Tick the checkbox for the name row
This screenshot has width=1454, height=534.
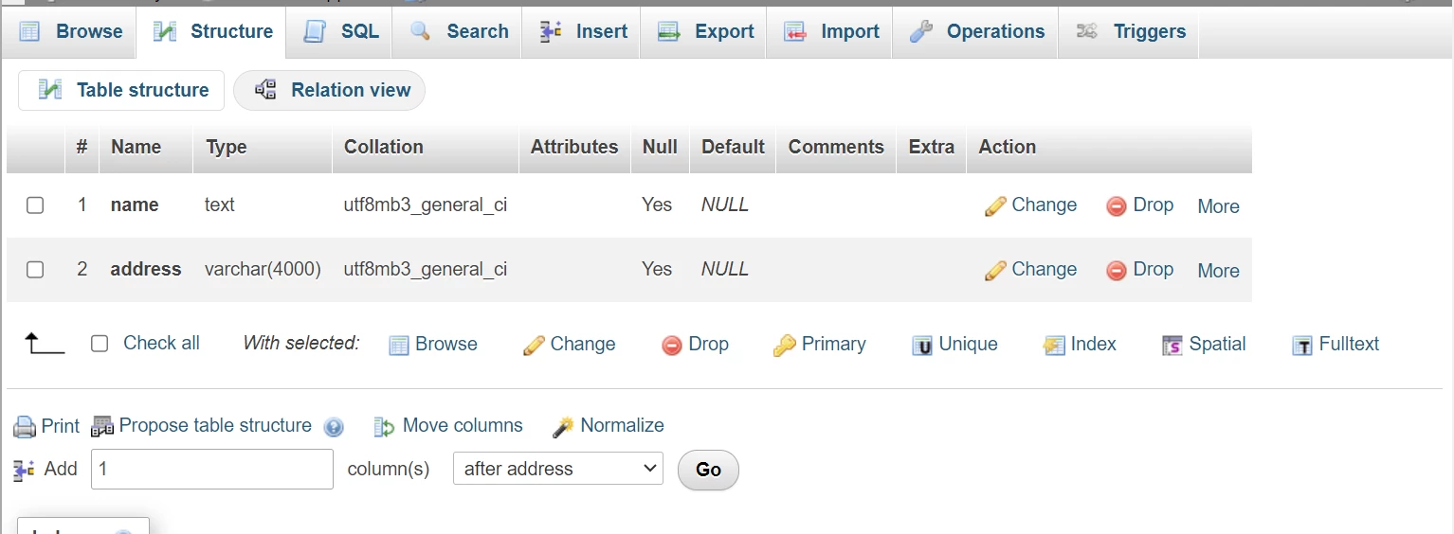click(x=35, y=205)
